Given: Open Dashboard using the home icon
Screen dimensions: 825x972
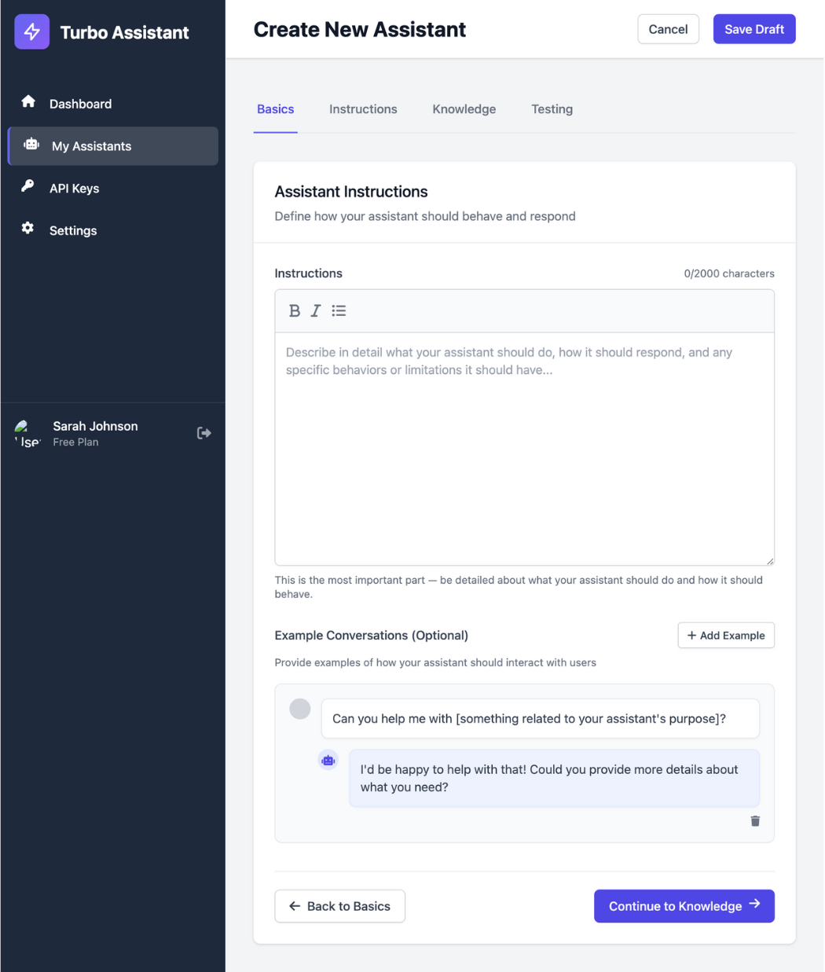Looking at the screenshot, I should 28,101.
